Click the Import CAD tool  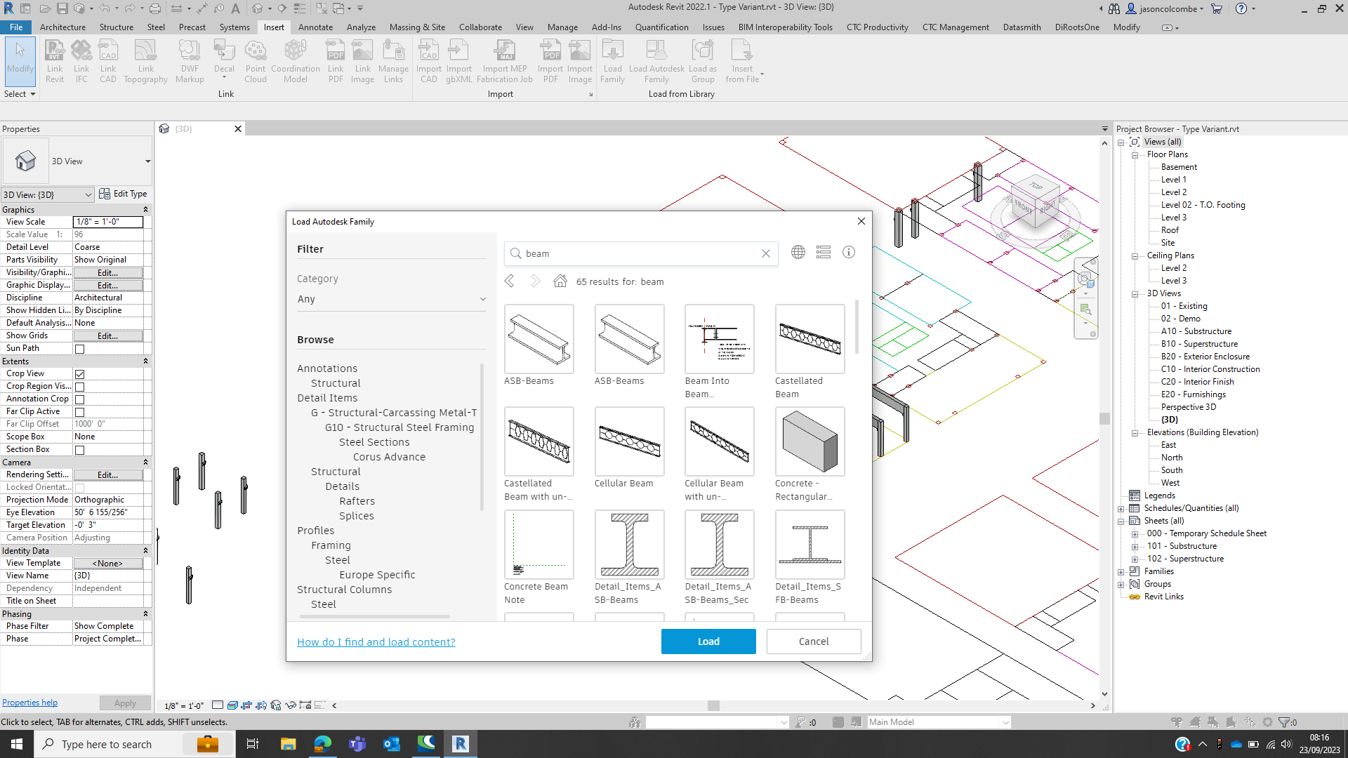point(428,60)
